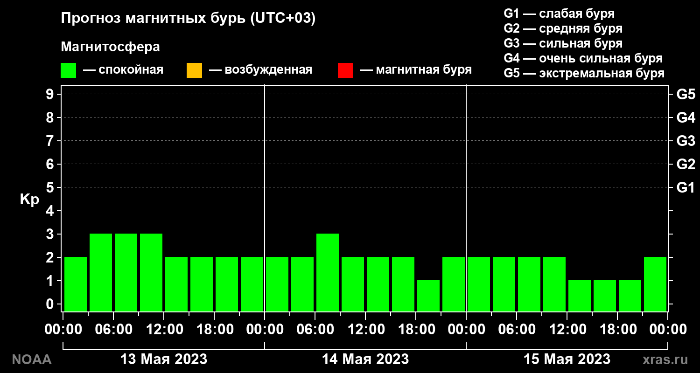Click the NOAA source label
Viewport: 700px width, 373px height.
[31, 359]
